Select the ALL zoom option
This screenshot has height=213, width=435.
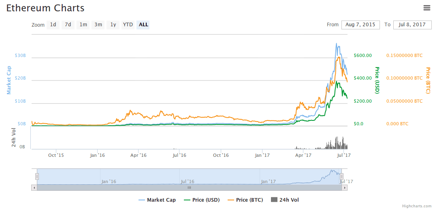[143, 25]
